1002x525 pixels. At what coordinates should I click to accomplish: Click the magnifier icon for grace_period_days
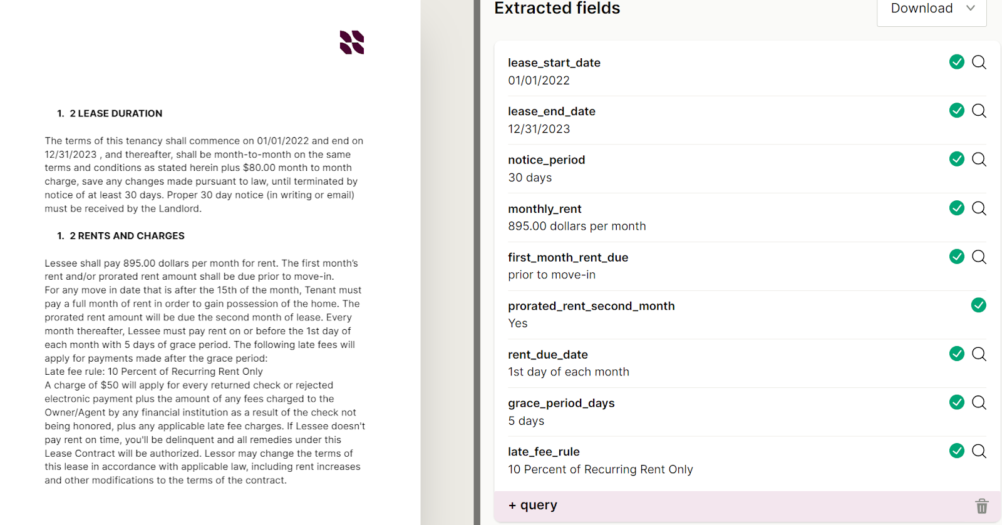pyautogui.click(x=979, y=402)
